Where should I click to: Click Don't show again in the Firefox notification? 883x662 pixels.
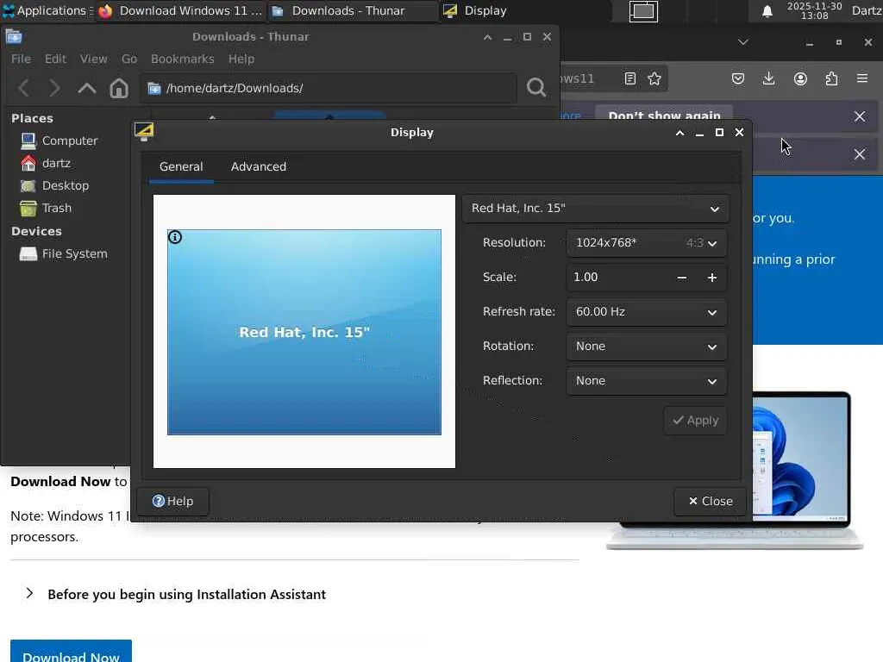pyautogui.click(x=664, y=115)
